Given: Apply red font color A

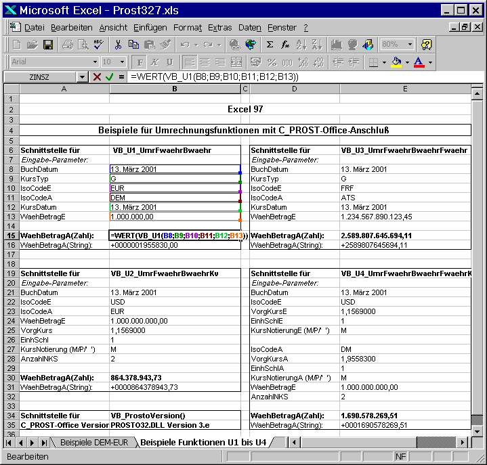Looking at the screenshot, I should coord(419,62).
